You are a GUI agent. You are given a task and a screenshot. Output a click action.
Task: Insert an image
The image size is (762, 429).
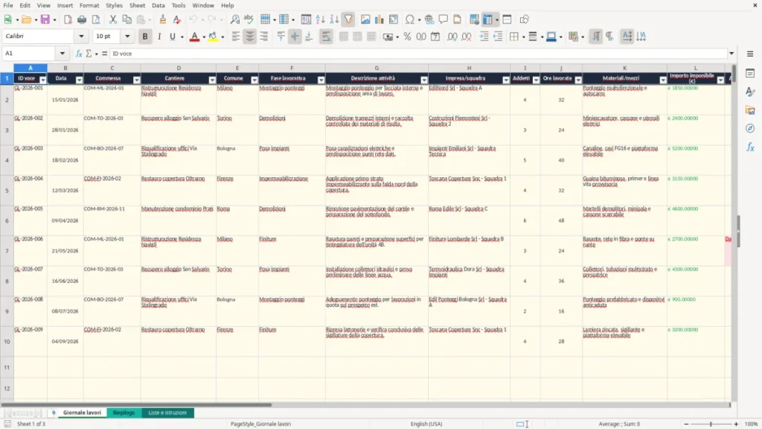365,19
